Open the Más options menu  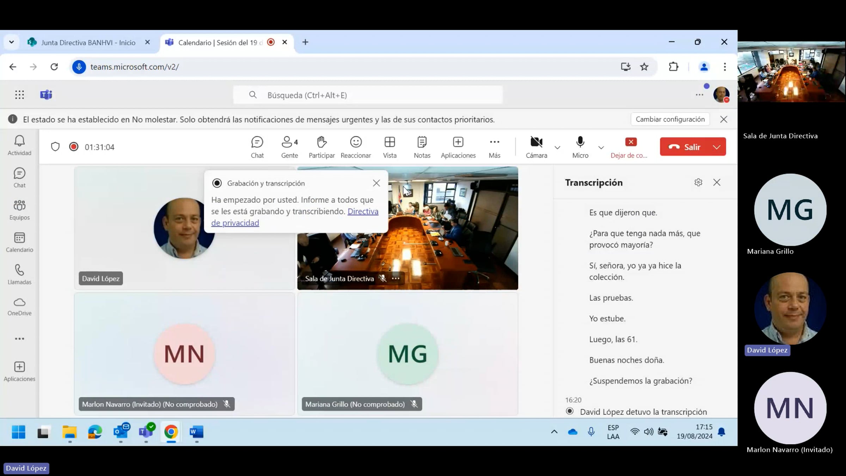[494, 147]
